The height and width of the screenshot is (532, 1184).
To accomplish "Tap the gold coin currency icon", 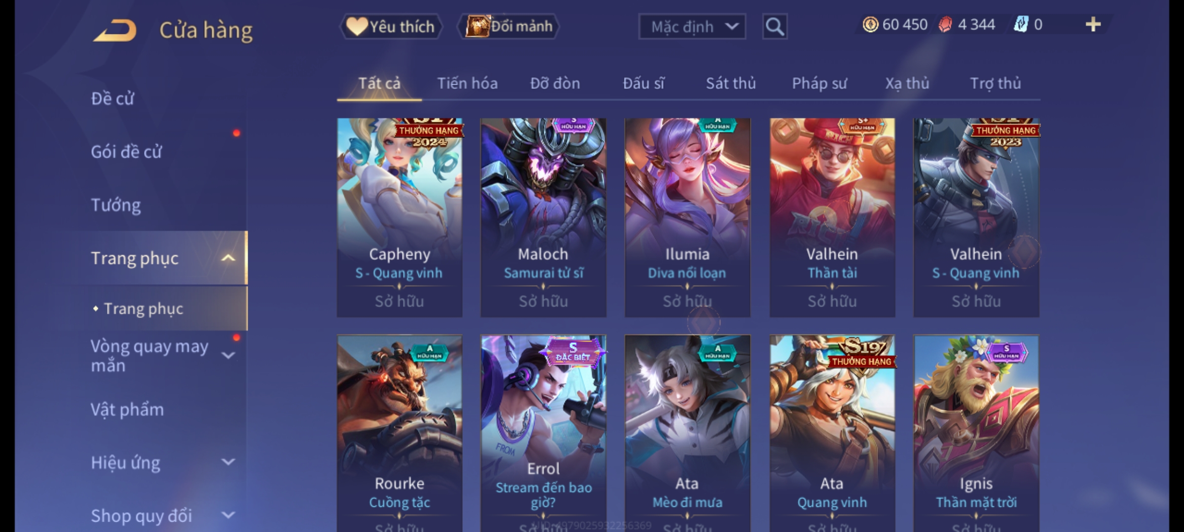I will coord(870,25).
